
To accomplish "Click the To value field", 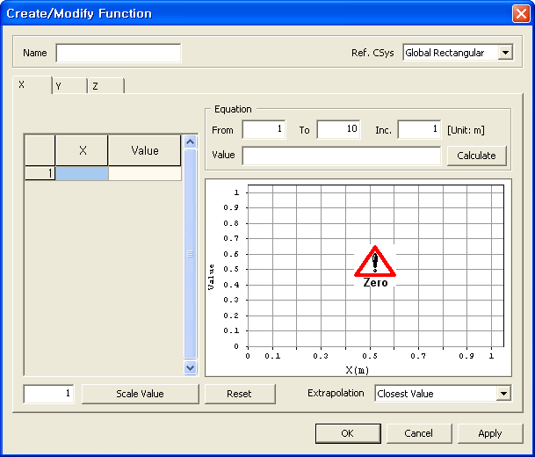I will (338, 130).
